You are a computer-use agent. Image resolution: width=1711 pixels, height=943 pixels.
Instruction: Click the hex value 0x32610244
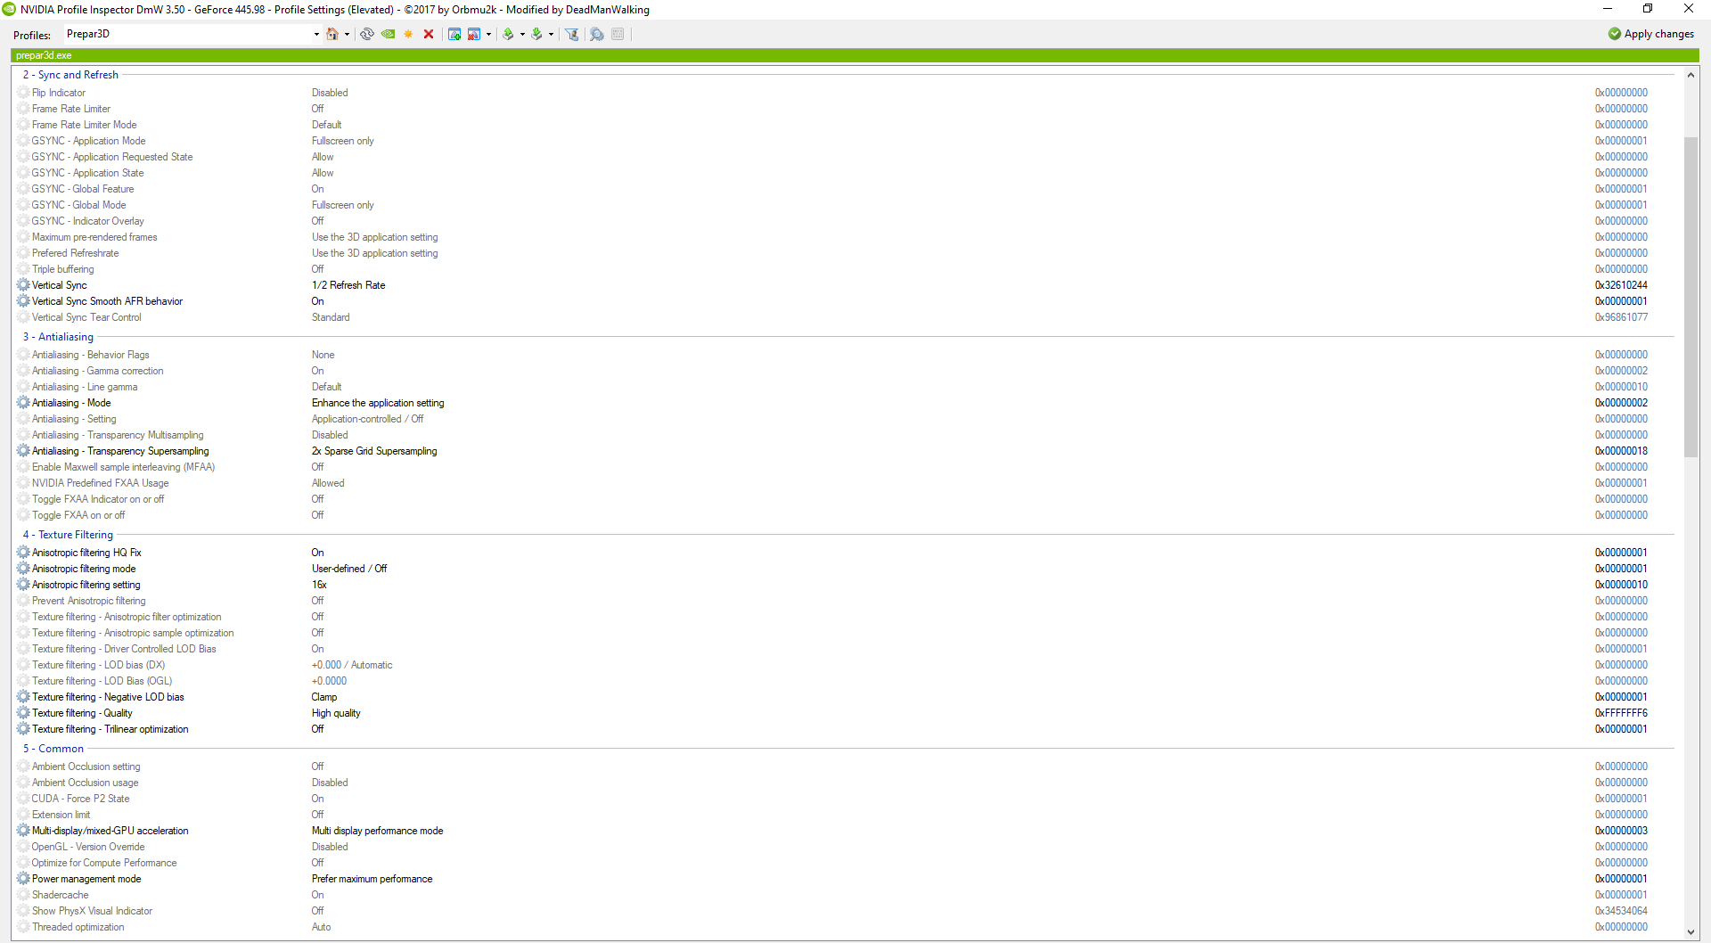pos(1621,285)
